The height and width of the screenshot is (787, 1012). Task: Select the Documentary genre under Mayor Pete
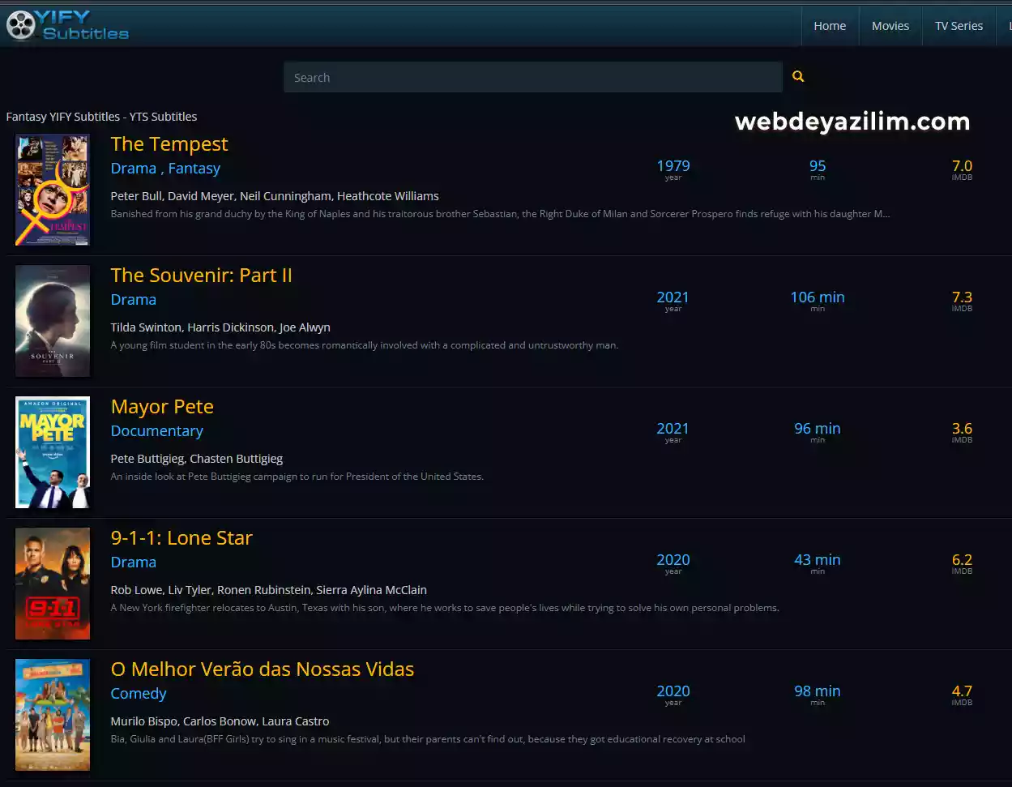(157, 431)
